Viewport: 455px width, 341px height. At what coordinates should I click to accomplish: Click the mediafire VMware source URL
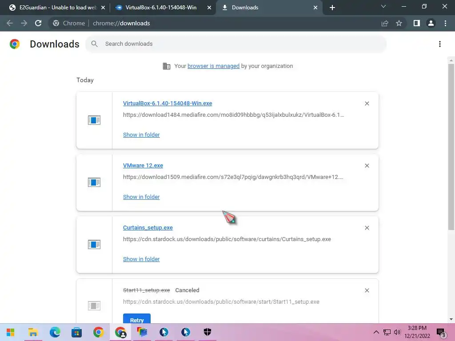(233, 177)
